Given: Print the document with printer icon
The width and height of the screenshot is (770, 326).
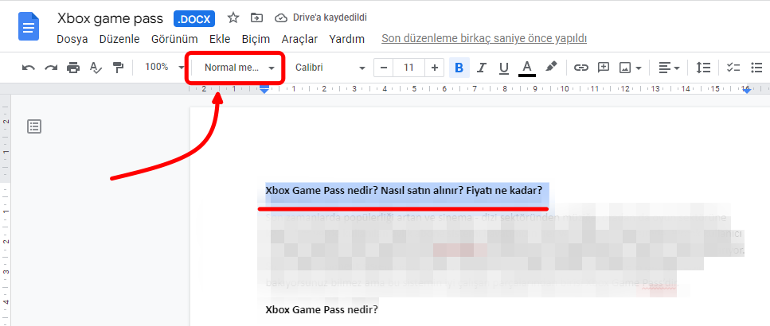Looking at the screenshot, I should (x=73, y=68).
